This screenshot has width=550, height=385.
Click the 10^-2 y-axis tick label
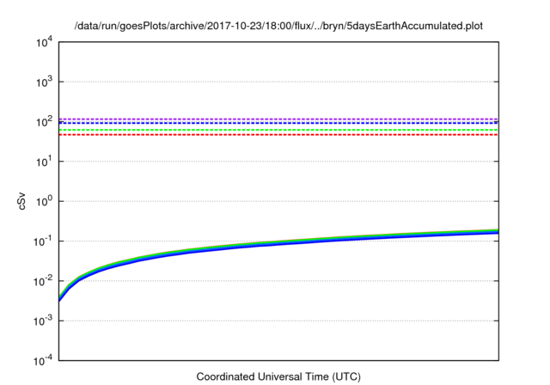(x=43, y=282)
